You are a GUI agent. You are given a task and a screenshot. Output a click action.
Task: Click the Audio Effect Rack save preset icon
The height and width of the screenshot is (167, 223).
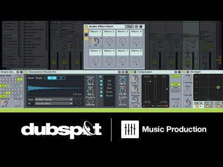(141, 26)
